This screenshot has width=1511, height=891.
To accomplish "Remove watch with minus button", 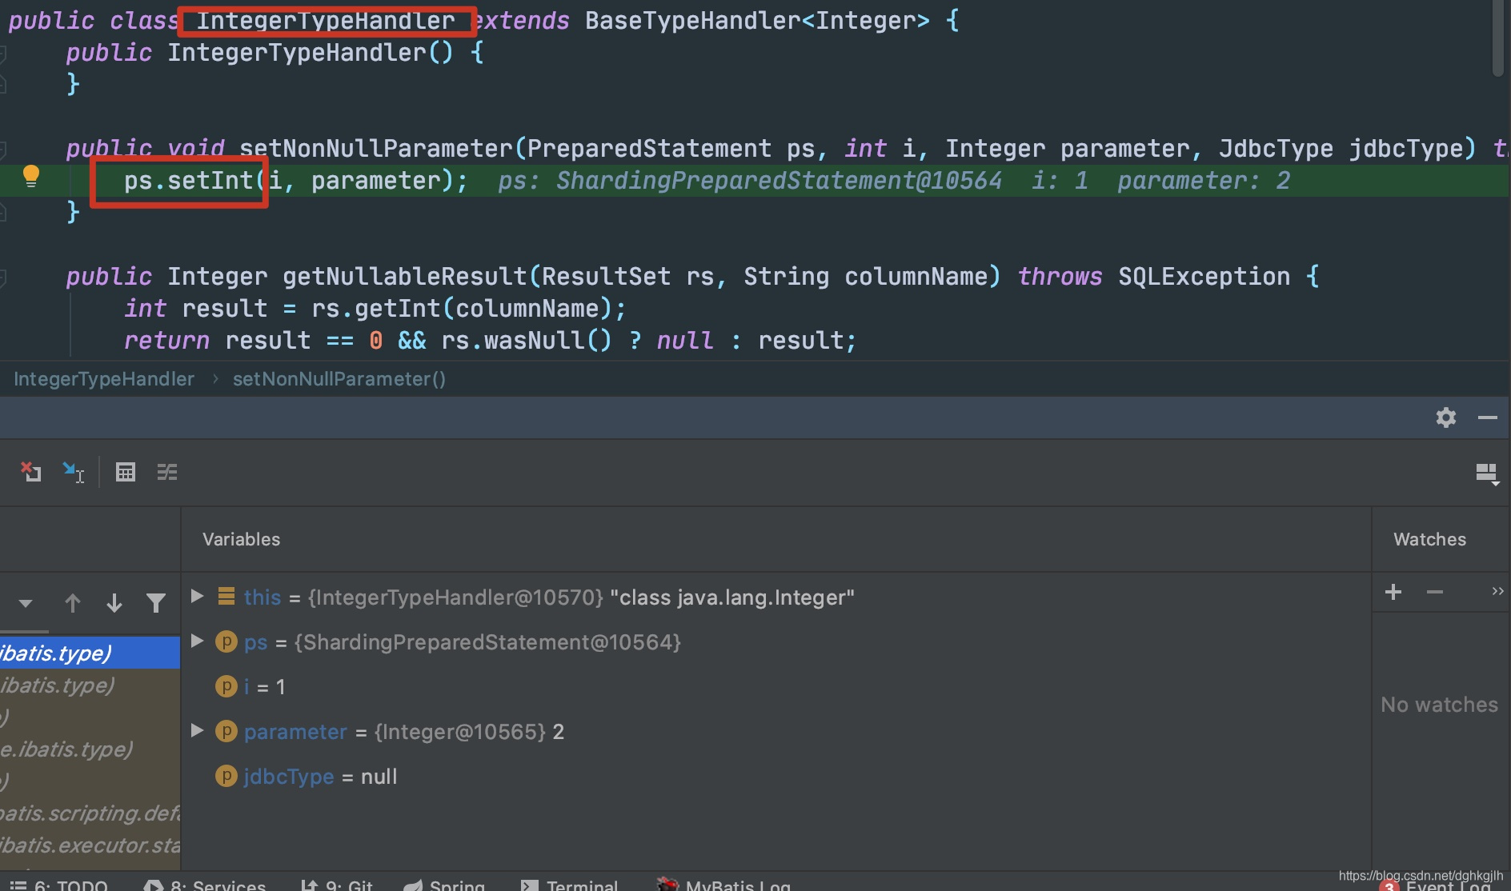I will (x=1434, y=592).
